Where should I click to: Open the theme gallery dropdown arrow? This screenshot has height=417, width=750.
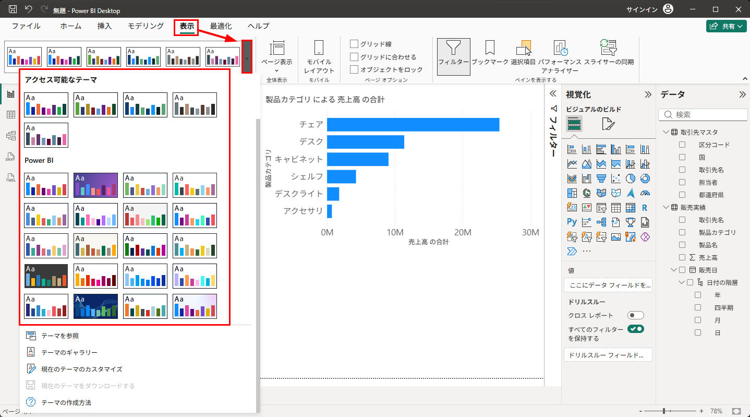[247, 56]
